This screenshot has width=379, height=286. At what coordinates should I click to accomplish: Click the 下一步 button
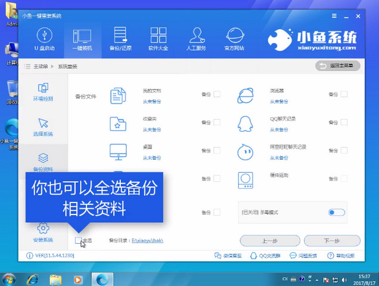(x=331, y=241)
